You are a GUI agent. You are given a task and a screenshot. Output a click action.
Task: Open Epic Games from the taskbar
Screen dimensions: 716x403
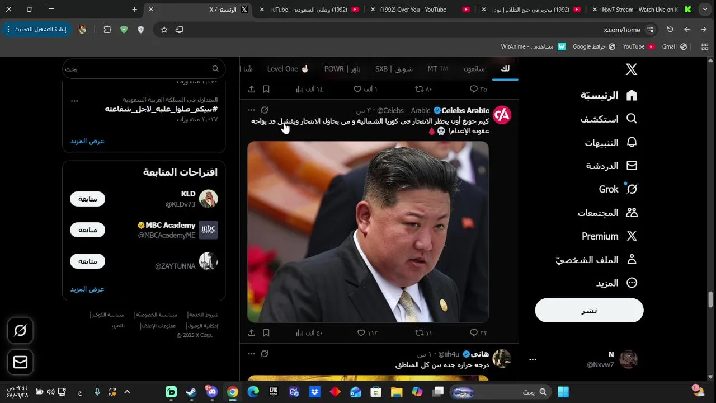(274, 392)
